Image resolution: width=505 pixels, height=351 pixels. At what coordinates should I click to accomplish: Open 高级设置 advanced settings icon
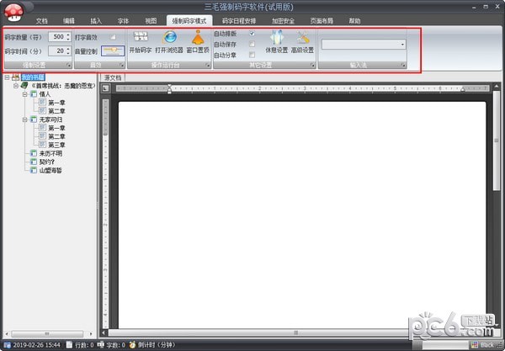(x=302, y=37)
